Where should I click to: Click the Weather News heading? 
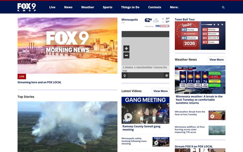pyautogui.click(x=186, y=59)
